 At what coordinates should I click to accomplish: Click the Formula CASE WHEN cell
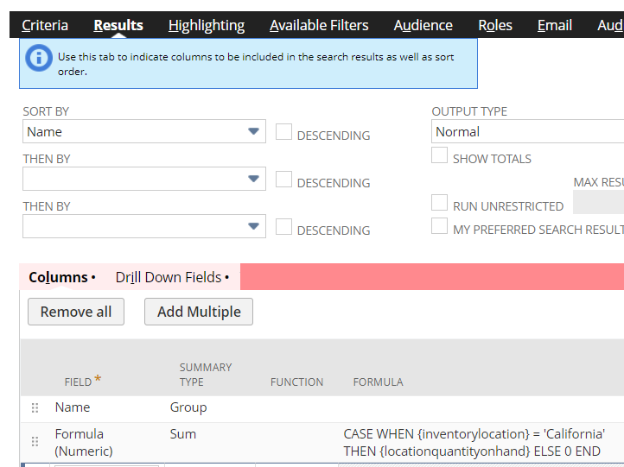[474, 442]
